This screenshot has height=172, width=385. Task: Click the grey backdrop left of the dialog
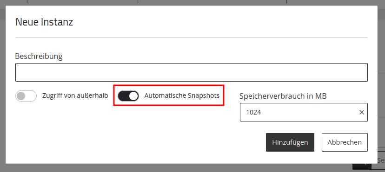point(3,88)
